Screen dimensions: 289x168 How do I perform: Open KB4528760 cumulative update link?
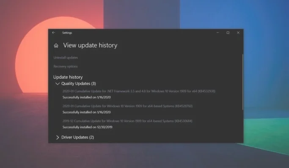coord(127,106)
